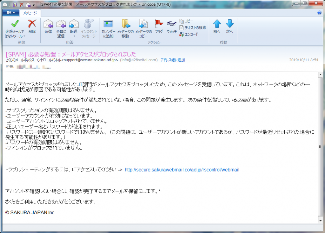Open the blue application menu button
This screenshot has width=325, height=233.
[11, 13]
